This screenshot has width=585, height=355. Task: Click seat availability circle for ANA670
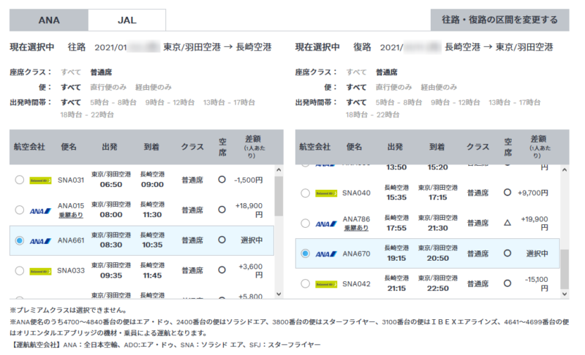pos(507,253)
